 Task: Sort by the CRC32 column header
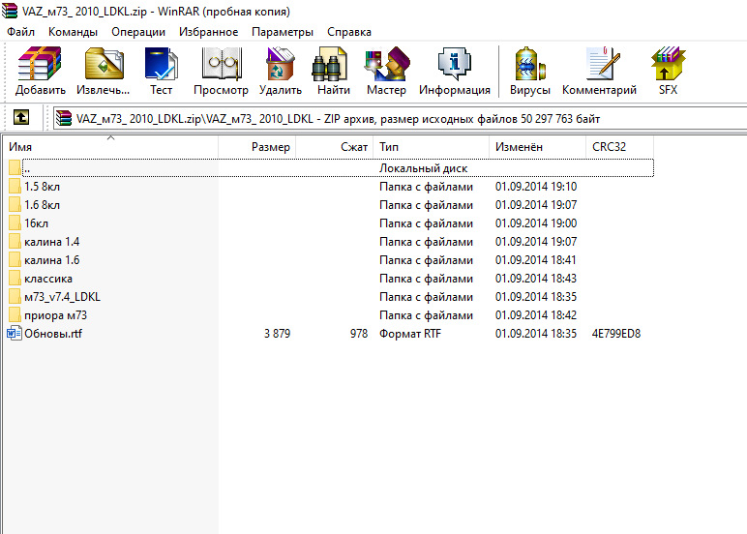(x=620, y=147)
